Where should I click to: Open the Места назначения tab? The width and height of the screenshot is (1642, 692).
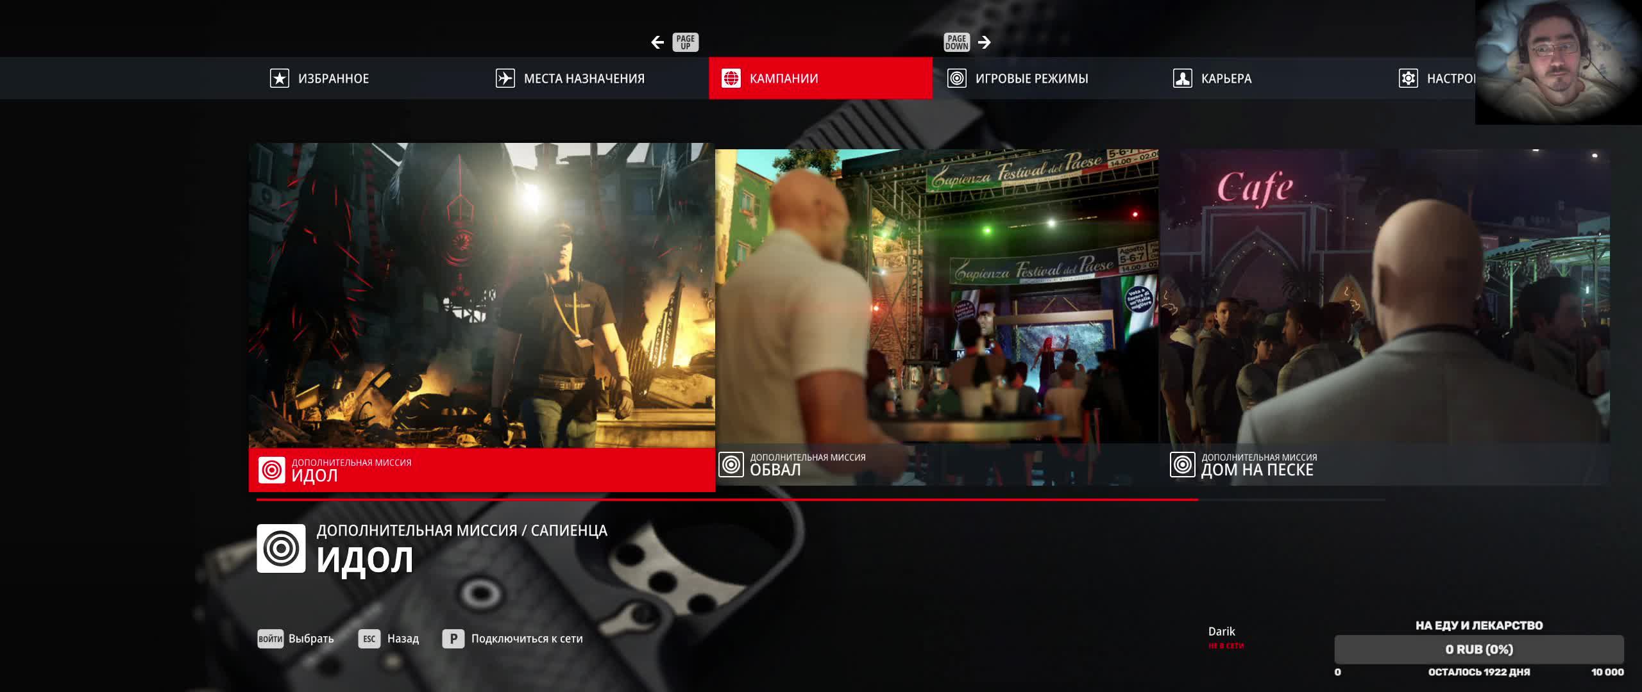[x=584, y=78]
